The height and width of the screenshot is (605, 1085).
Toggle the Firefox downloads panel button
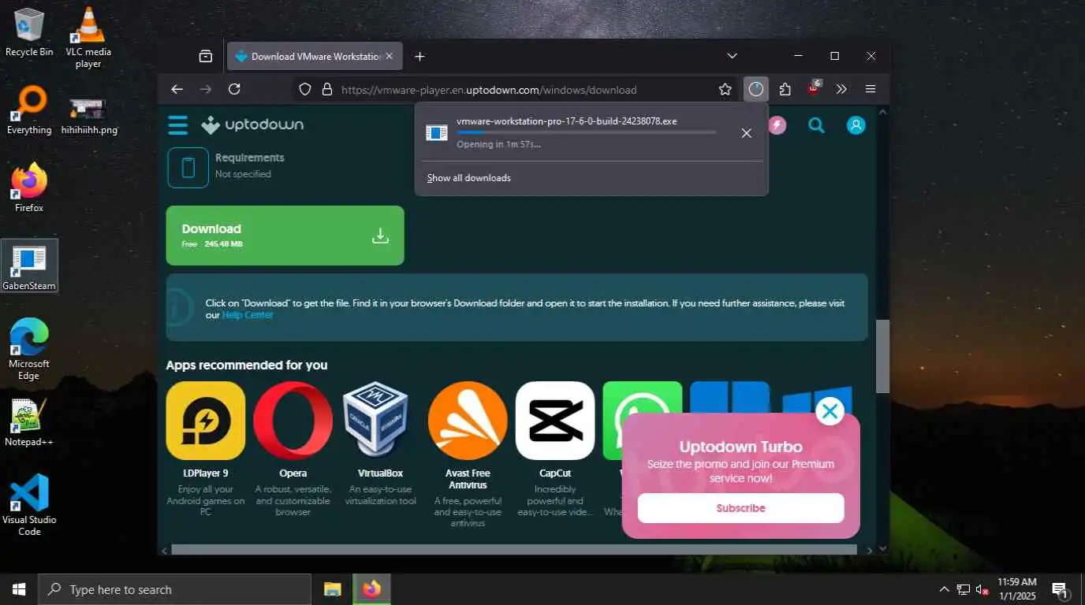756,89
